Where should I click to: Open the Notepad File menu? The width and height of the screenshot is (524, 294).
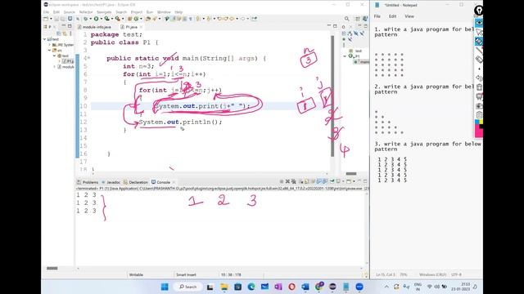(377, 16)
